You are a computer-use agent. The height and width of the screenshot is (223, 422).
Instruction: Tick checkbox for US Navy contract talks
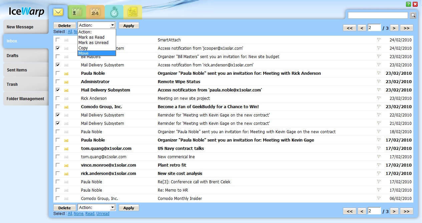tap(58, 148)
